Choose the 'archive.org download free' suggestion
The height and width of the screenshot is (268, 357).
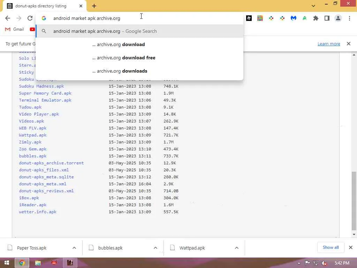tap(139, 58)
